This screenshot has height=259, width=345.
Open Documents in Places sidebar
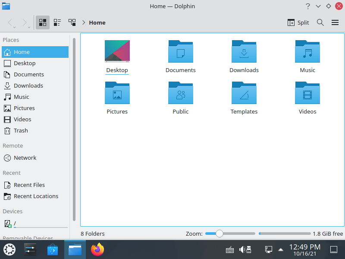35,74
